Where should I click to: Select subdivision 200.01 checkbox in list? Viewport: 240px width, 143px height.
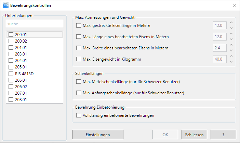[11, 34]
